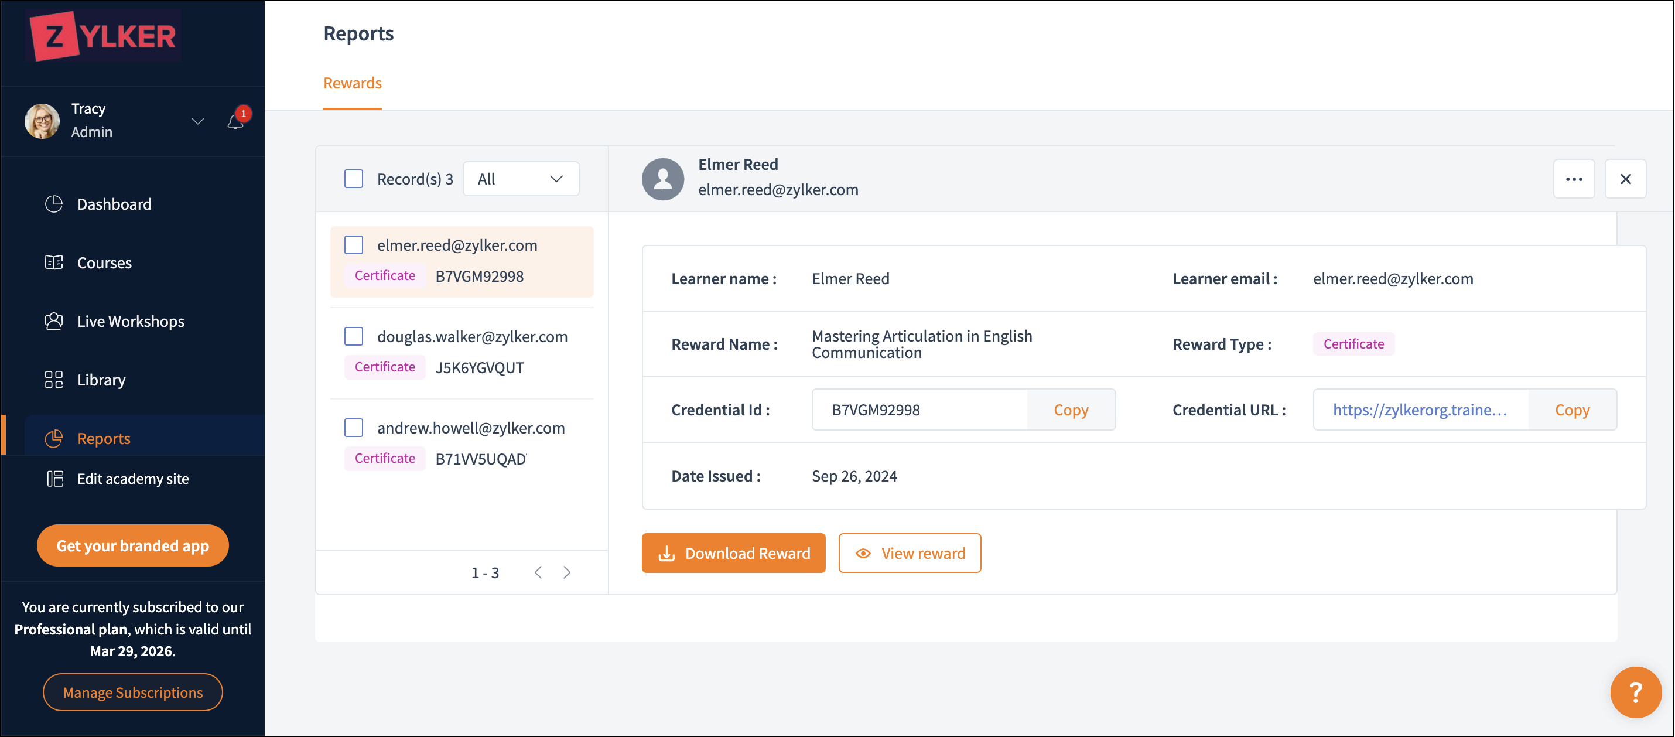Go to next page of records
This screenshot has height=737, width=1675.
[x=567, y=572]
